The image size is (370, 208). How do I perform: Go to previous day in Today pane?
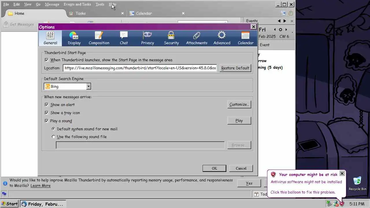275,29
